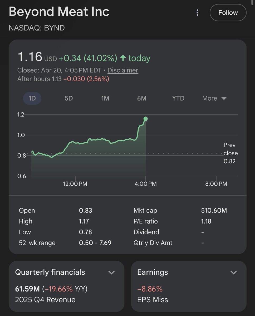This screenshot has width=255, height=316.
Task: Click the 61.59M revenue figure
Action: pos(27,289)
